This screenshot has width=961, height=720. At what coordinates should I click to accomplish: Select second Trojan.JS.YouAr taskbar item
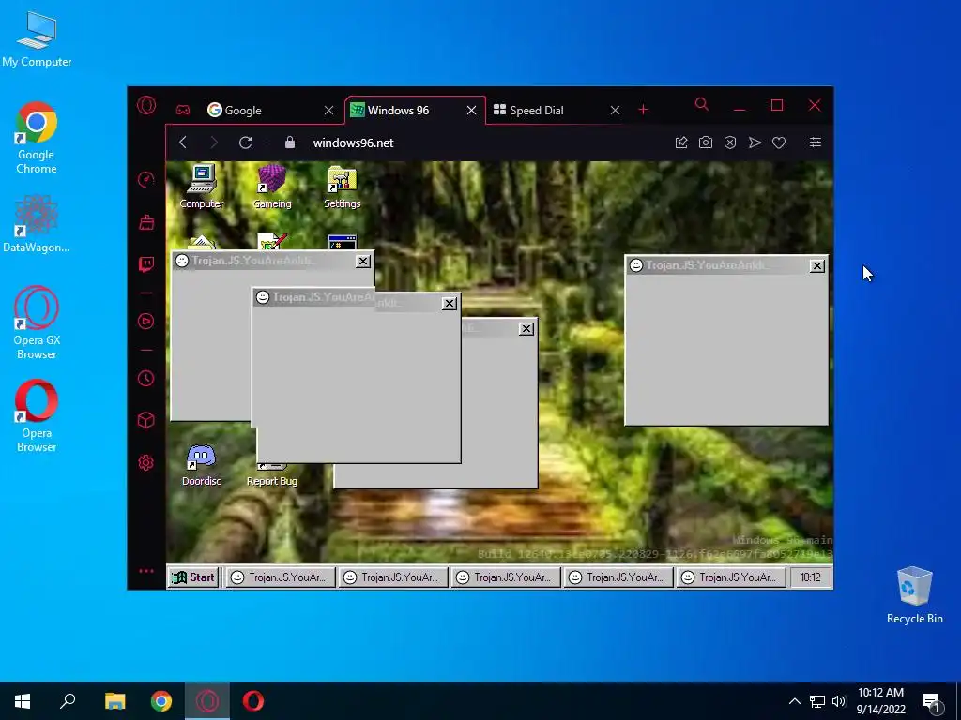click(x=393, y=577)
